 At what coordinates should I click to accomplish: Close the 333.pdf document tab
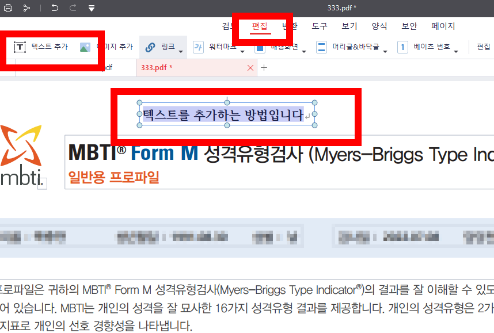[250, 67]
